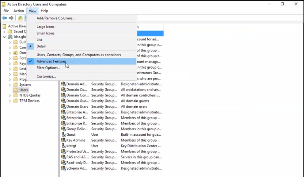Click 'User' type cell for krbtgt
The width and height of the screenshot is (304, 177).
click(x=95, y=146)
